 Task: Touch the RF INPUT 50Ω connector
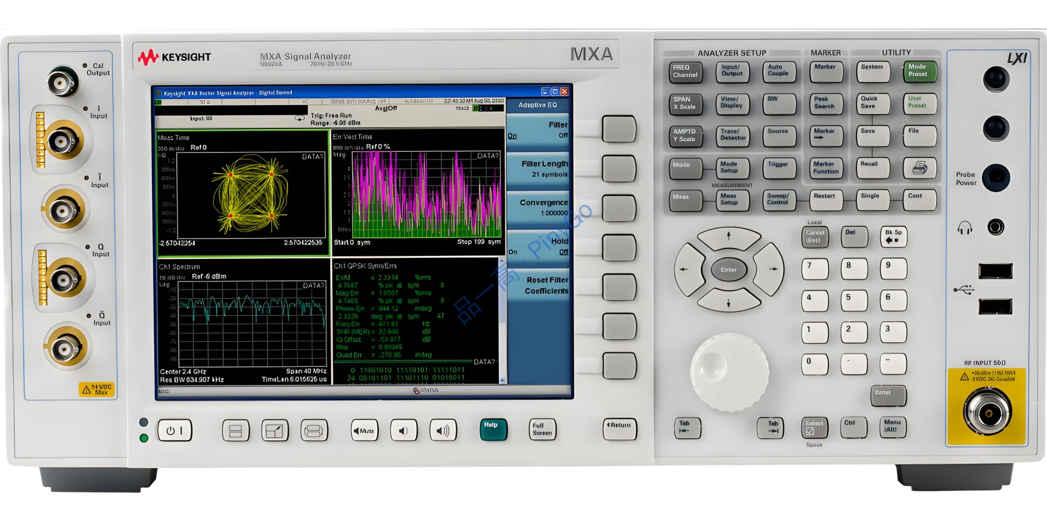pyautogui.click(x=988, y=412)
